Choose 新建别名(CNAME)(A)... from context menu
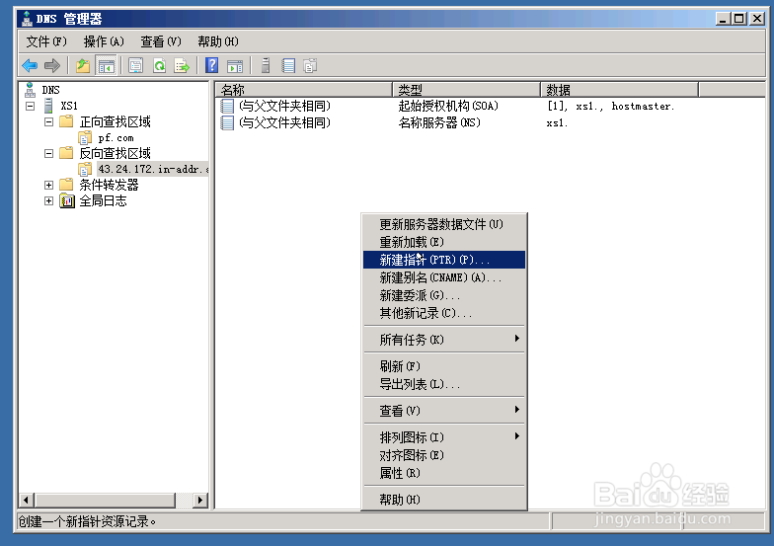The width and height of the screenshot is (774, 546). click(444, 277)
